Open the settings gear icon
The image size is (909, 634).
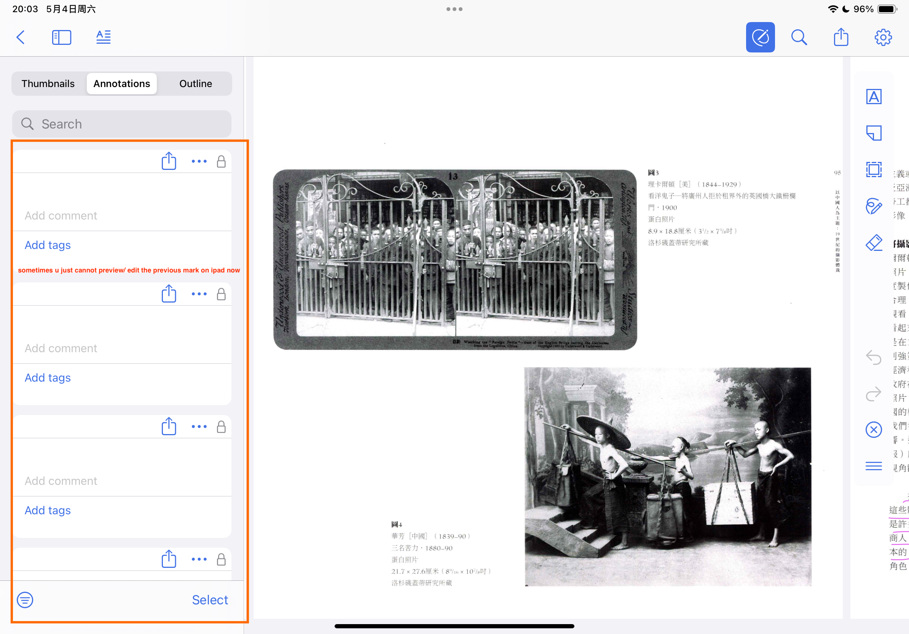tap(882, 38)
